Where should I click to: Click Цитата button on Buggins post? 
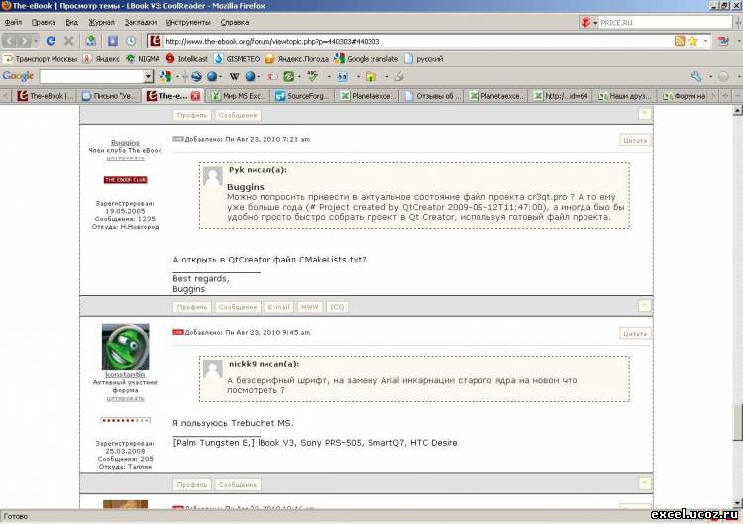[x=635, y=141]
